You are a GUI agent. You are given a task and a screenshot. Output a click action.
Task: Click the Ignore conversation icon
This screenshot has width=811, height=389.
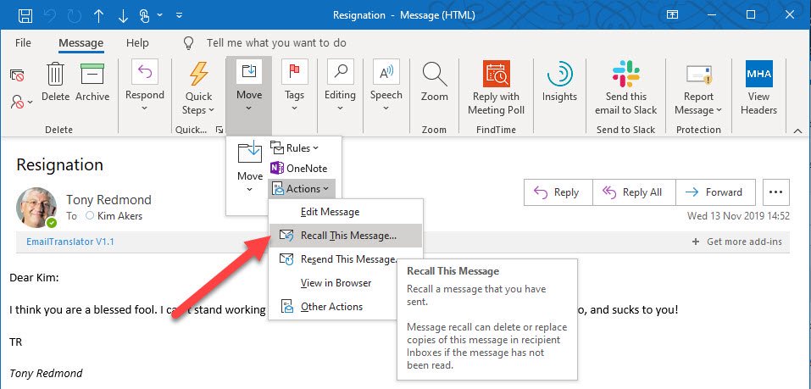click(x=17, y=76)
